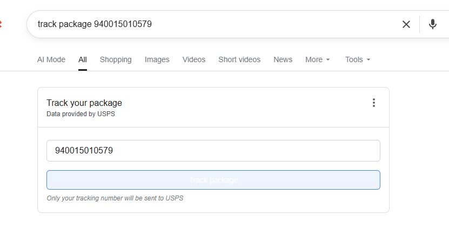This screenshot has width=449, height=228.
Task: Start voice search with the microphone icon
Action: (x=432, y=24)
